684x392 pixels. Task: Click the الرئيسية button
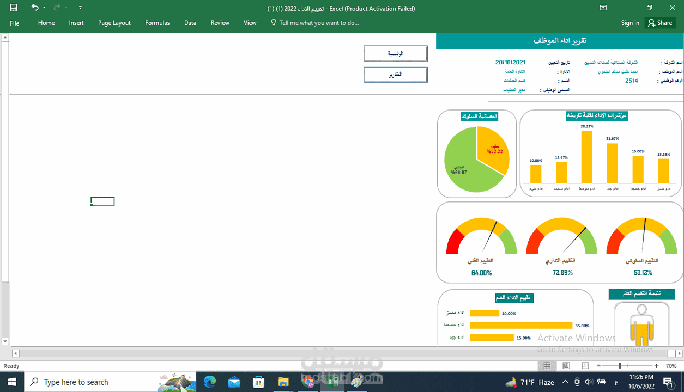click(395, 53)
